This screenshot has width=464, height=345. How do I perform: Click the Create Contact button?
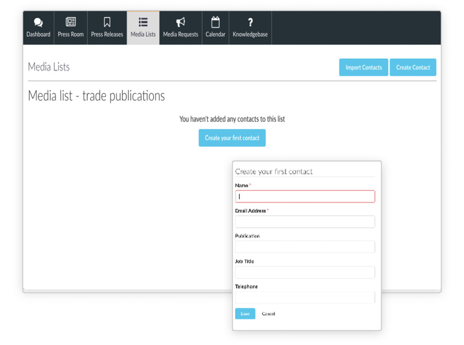[x=413, y=68]
